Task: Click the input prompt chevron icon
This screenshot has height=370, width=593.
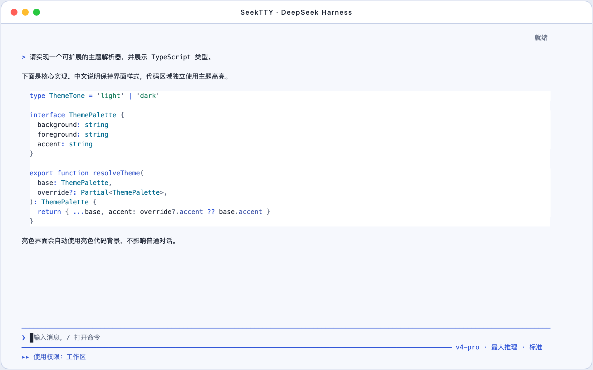Action: click(x=24, y=338)
